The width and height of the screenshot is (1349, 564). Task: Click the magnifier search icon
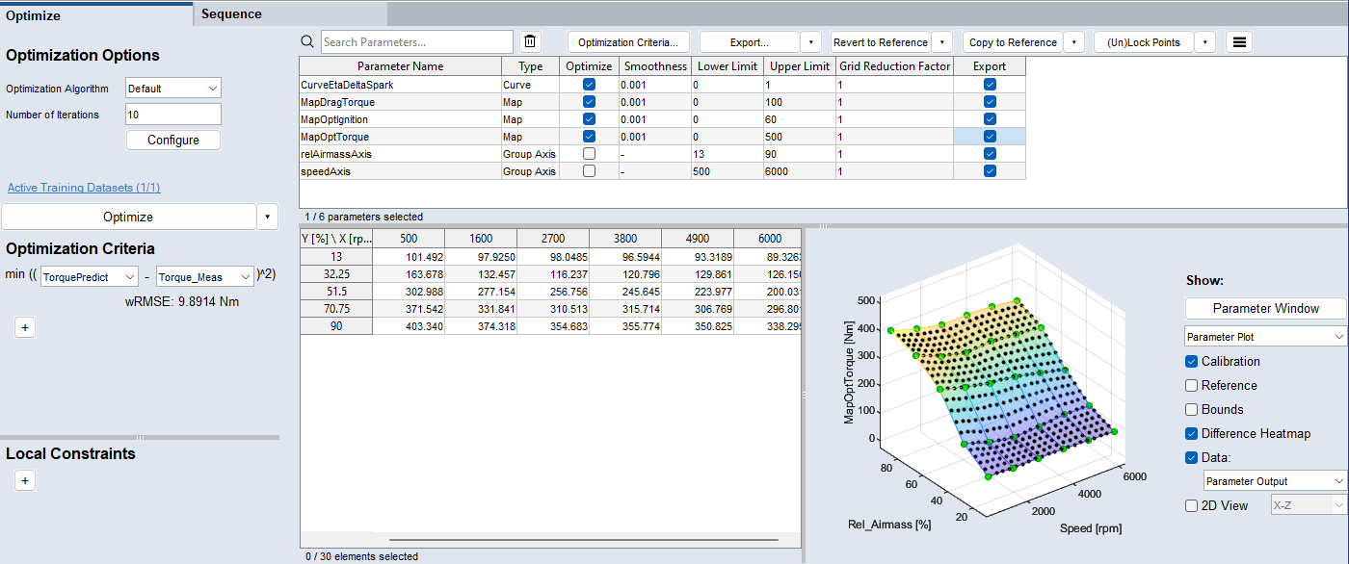click(x=307, y=41)
